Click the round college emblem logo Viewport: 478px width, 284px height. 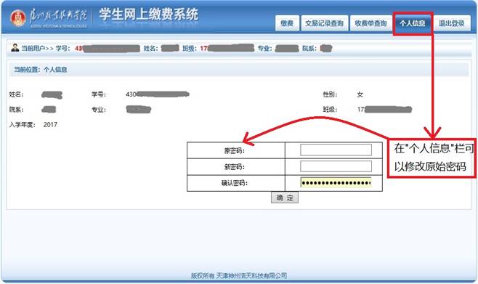[x=18, y=18]
